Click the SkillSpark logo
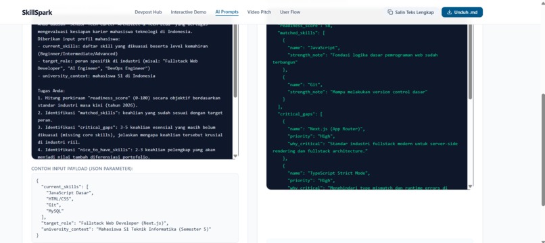The height and width of the screenshot is (243, 545). pos(37,13)
